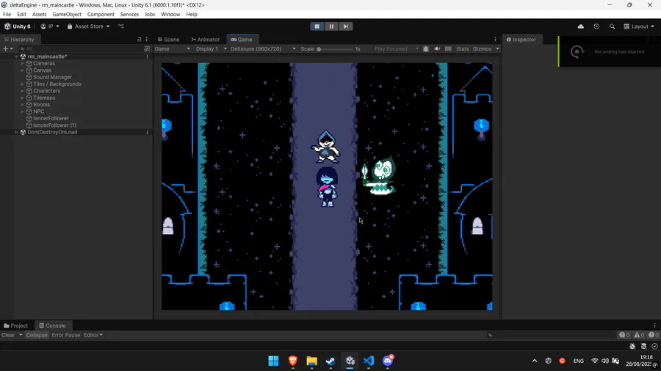
Task: Toggle Console errors filter
Action: (x=653, y=335)
